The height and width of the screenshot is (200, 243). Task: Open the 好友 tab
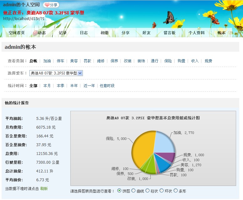[x=146, y=33]
